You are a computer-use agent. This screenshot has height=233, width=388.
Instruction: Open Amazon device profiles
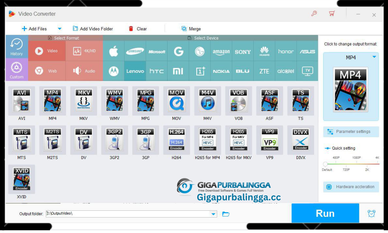[221, 51]
